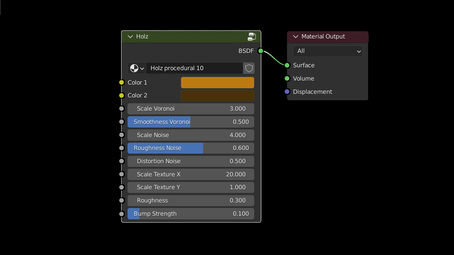Click the Color 1 input socket

[122, 83]
